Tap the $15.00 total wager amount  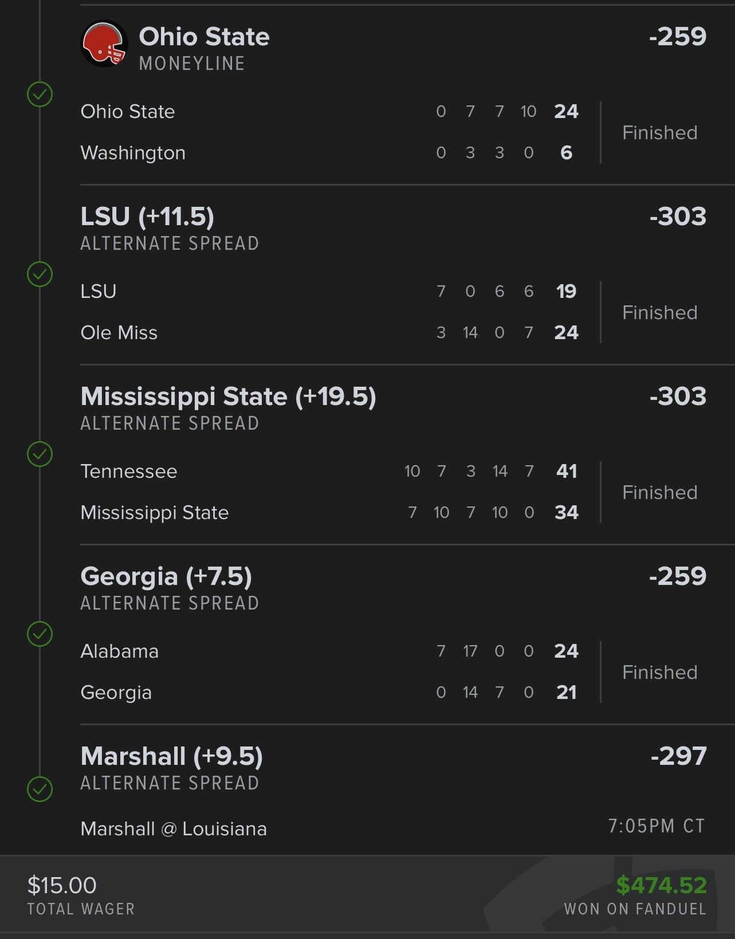click(62, 885)
